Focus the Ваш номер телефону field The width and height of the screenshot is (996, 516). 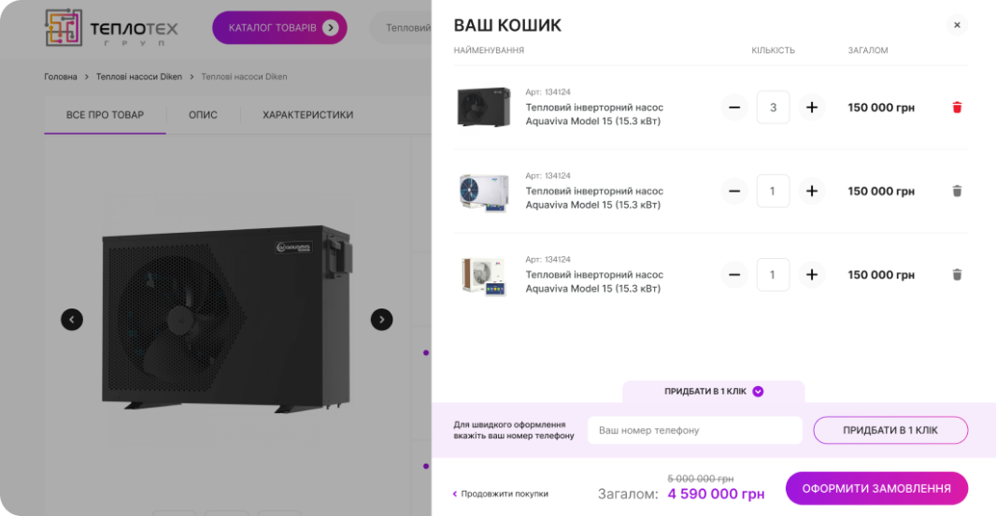pos(695,430)
